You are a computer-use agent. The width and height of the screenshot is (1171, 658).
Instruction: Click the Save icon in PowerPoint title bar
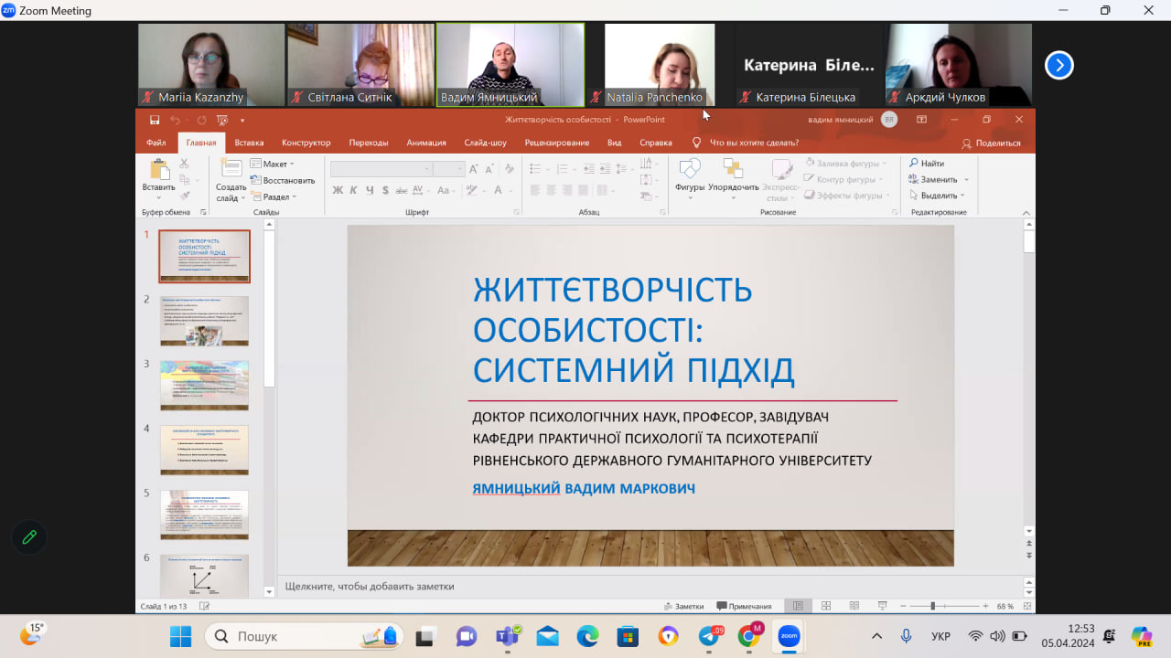pos(155,120)
